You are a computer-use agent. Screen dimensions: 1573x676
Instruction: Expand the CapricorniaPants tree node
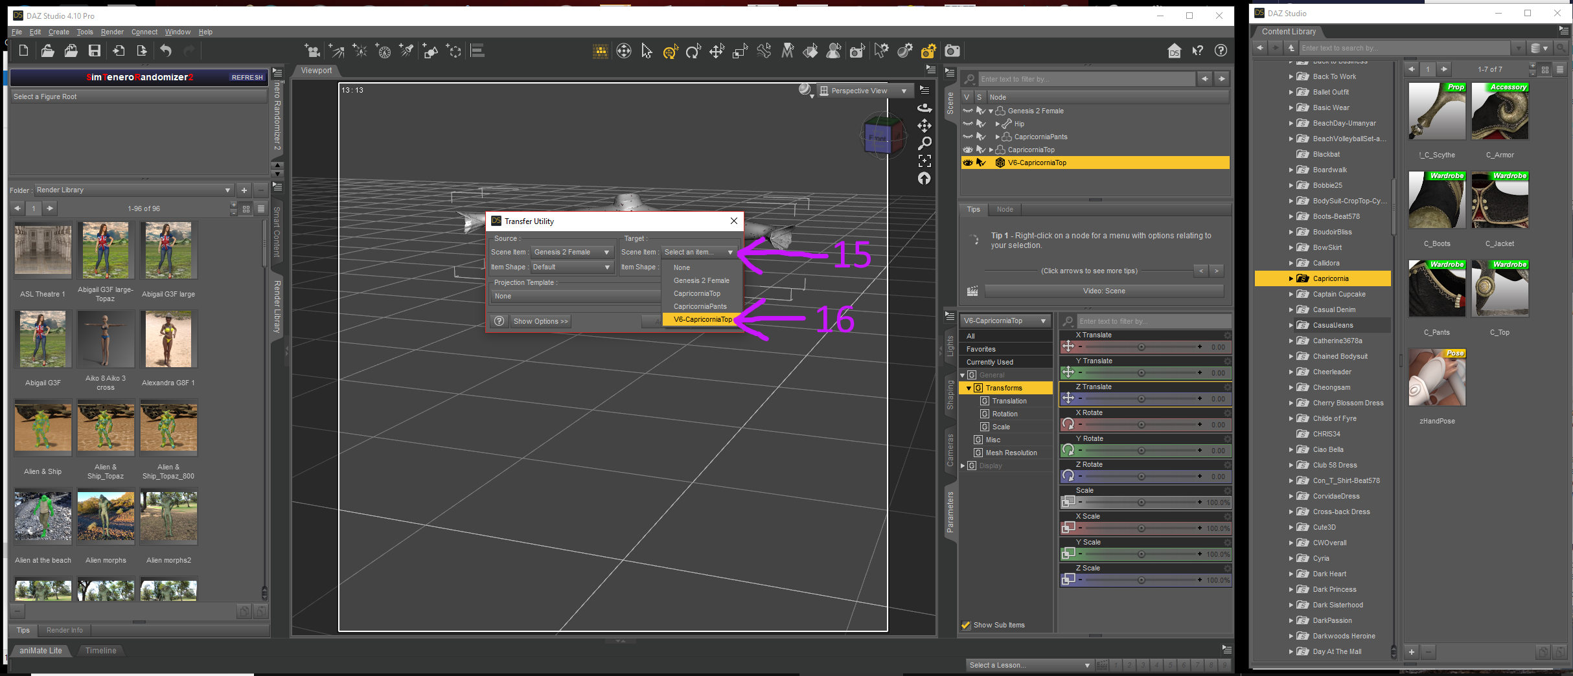[x=997, y=137]
